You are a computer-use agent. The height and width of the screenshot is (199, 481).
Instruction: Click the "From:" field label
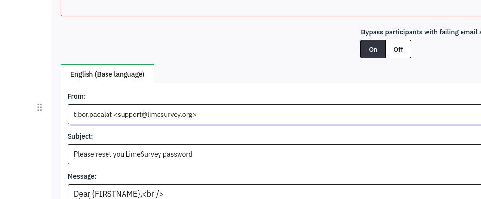[x=77, y=97]
